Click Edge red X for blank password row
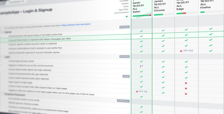224x114 pixels. (186, 83)
